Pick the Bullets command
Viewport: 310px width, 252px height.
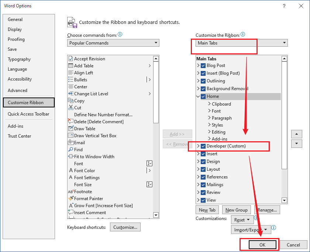click(110, 80)
